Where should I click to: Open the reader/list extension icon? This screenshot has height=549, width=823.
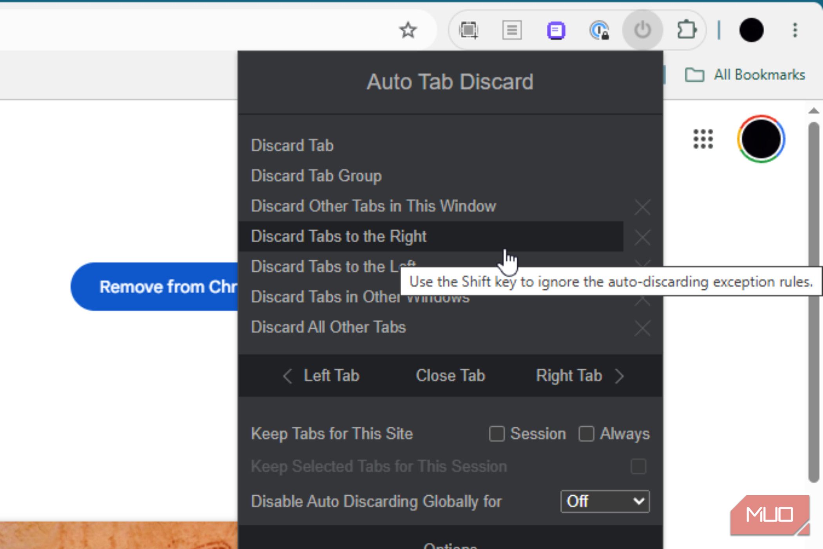pyautogui.click(x=512, y=30)
